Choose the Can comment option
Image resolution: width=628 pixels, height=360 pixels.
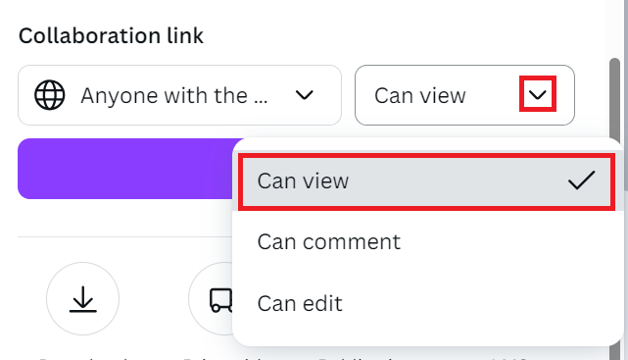point(426,241)
